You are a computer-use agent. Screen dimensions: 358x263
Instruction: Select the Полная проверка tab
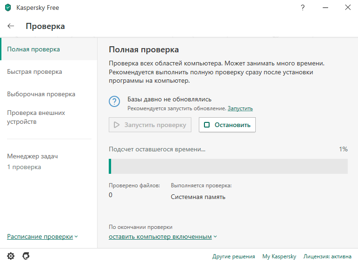[34, 49]
